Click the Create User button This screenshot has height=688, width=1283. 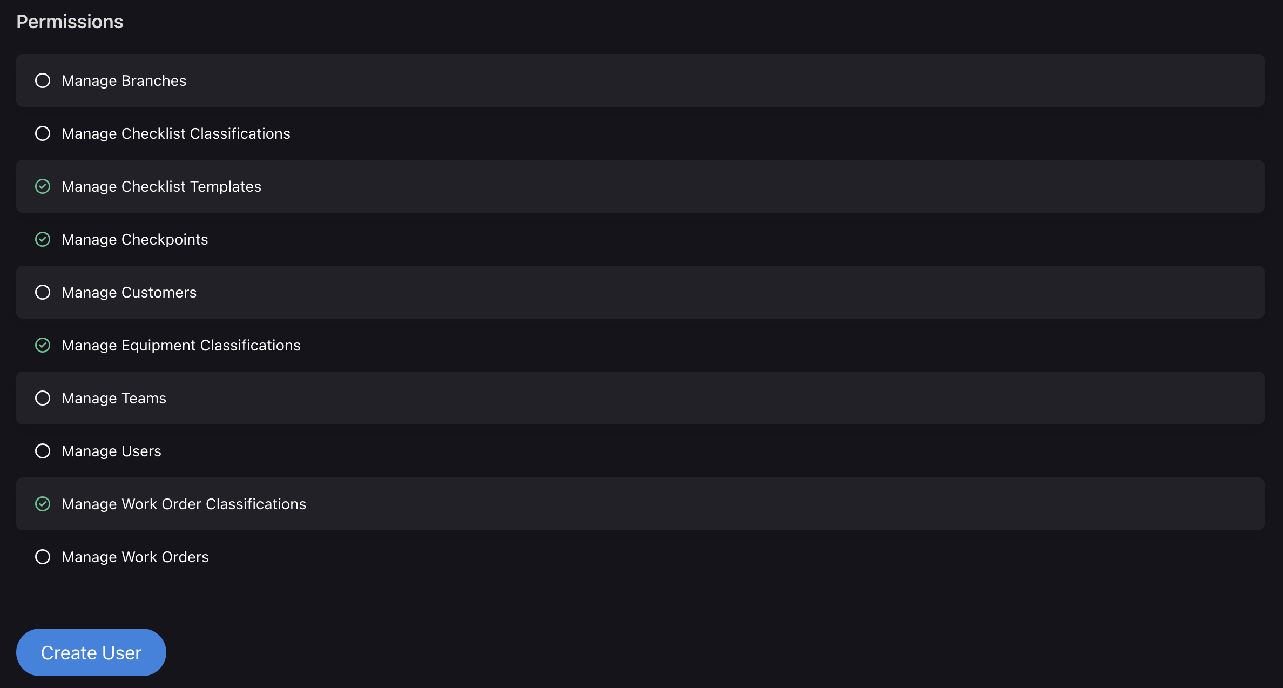pyautogui.click(x=91, y=652)
